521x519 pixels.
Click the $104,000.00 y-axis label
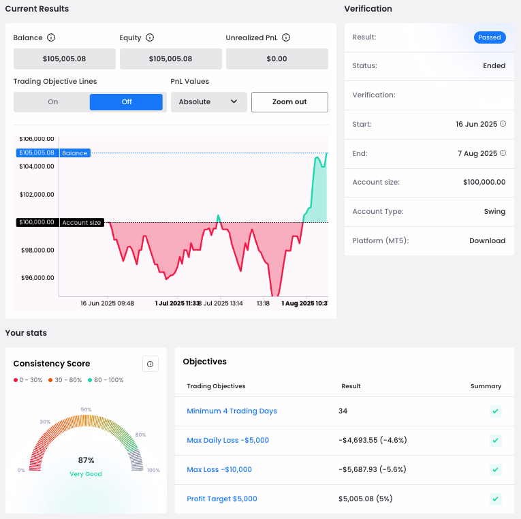click(37, 166)
